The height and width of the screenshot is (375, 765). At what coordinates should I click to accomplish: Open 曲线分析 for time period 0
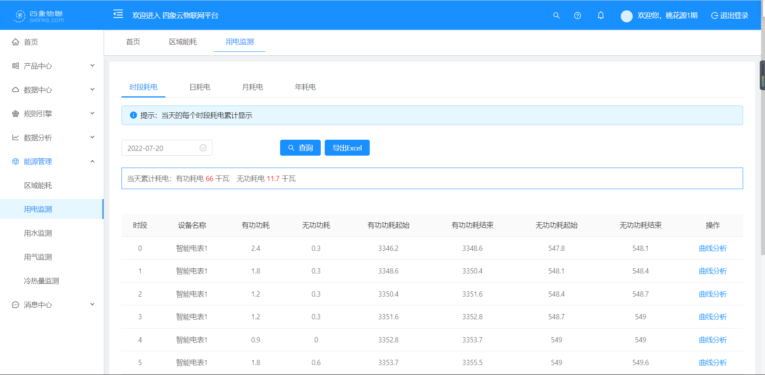(x=712, y=248)
